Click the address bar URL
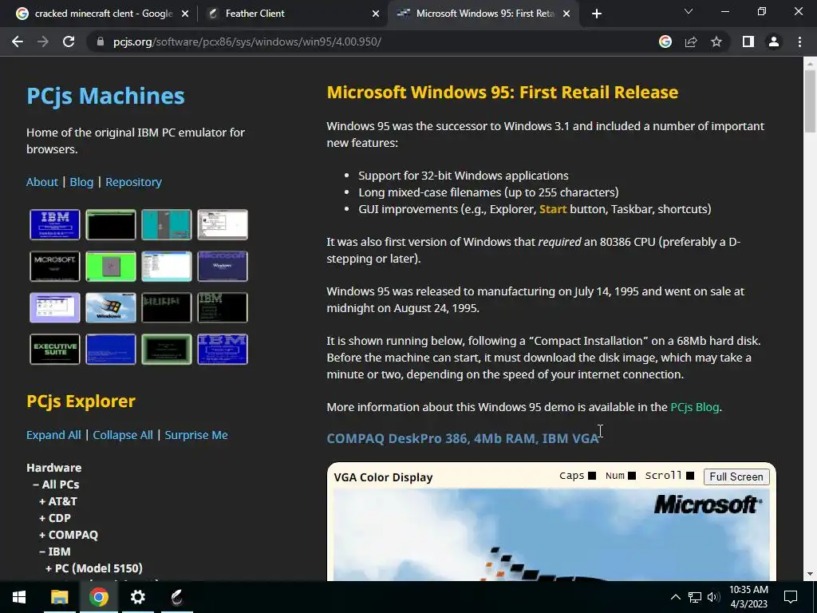This screenshot has height=613, width=817. click(x=247, y=42)
